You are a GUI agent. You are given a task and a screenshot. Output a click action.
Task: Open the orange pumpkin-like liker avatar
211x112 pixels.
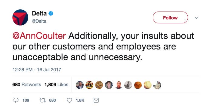point(138,85)
